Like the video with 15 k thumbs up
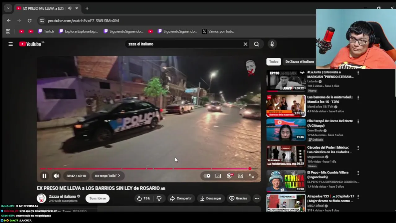Viewport: 396px width, 223px height. (x=143, y=198)
